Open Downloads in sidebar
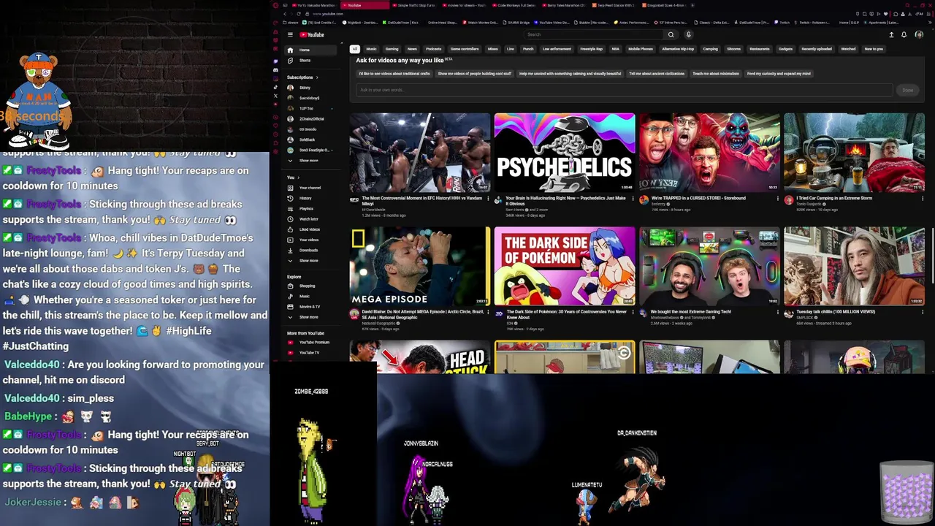The height and width of the screenshot is (526, 935). point(310,250)
